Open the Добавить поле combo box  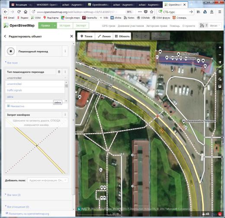click(x=48, y=180)
